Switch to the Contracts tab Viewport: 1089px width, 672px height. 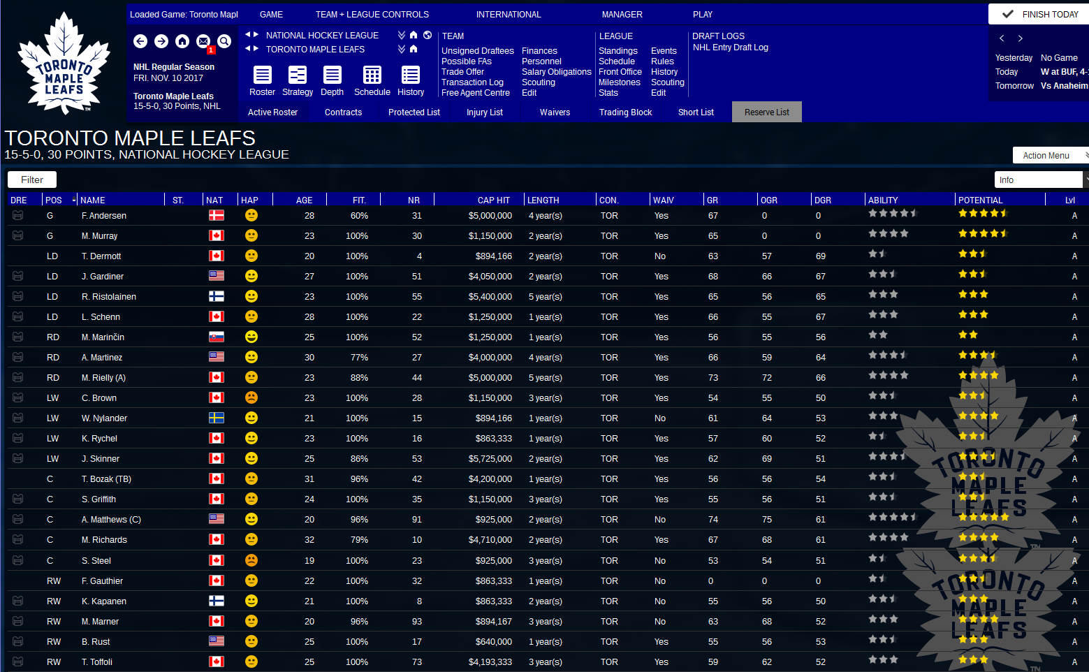[343, 112]
